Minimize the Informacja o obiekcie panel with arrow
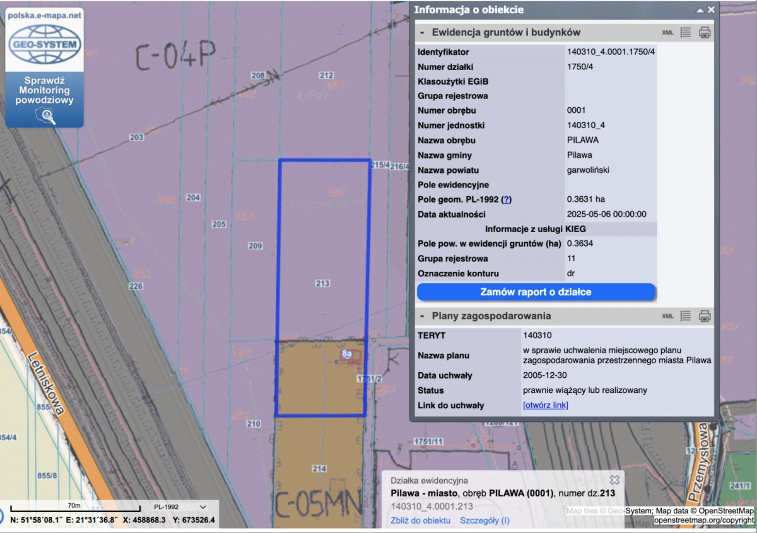Image resolution: width=757 pixels, height=533 pixels. pos(700,11)
